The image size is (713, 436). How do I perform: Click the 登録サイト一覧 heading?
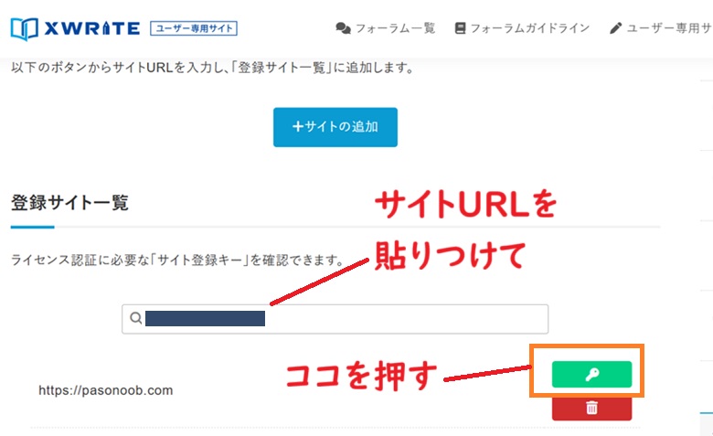coord(69,203)
